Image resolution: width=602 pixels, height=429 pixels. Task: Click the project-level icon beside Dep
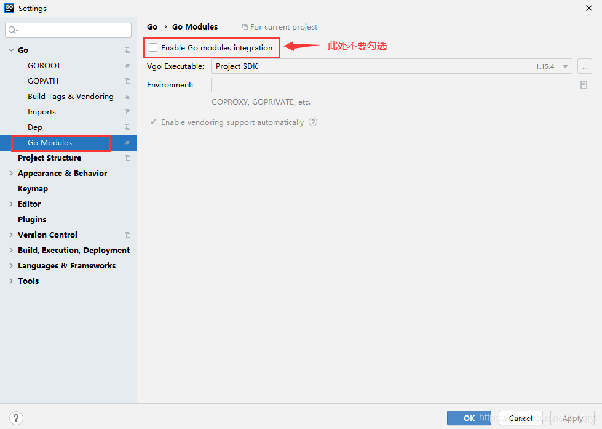tap(127, 127)
